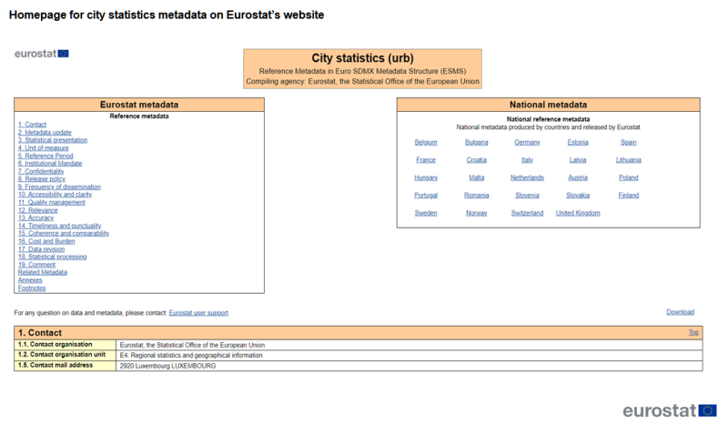Open Portugal national metadata
The width and height of the screenshot is (728, 425).
tap(426, 196)
